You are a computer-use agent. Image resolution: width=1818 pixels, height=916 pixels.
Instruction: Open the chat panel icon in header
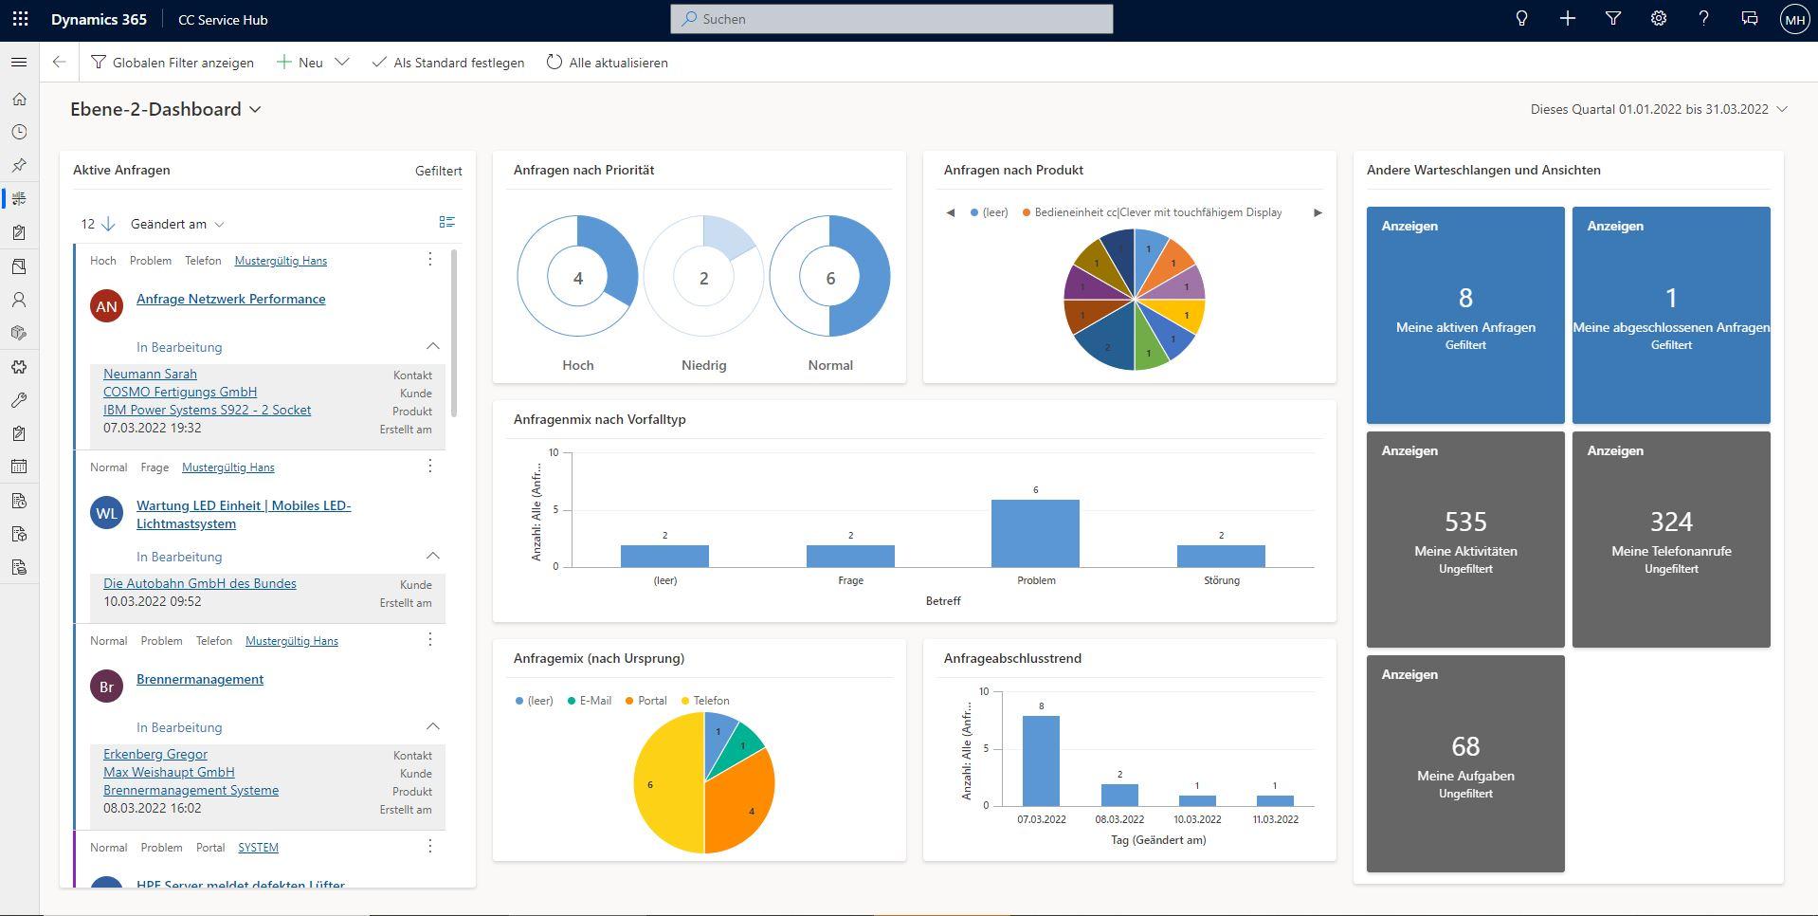pos(1749,19)
